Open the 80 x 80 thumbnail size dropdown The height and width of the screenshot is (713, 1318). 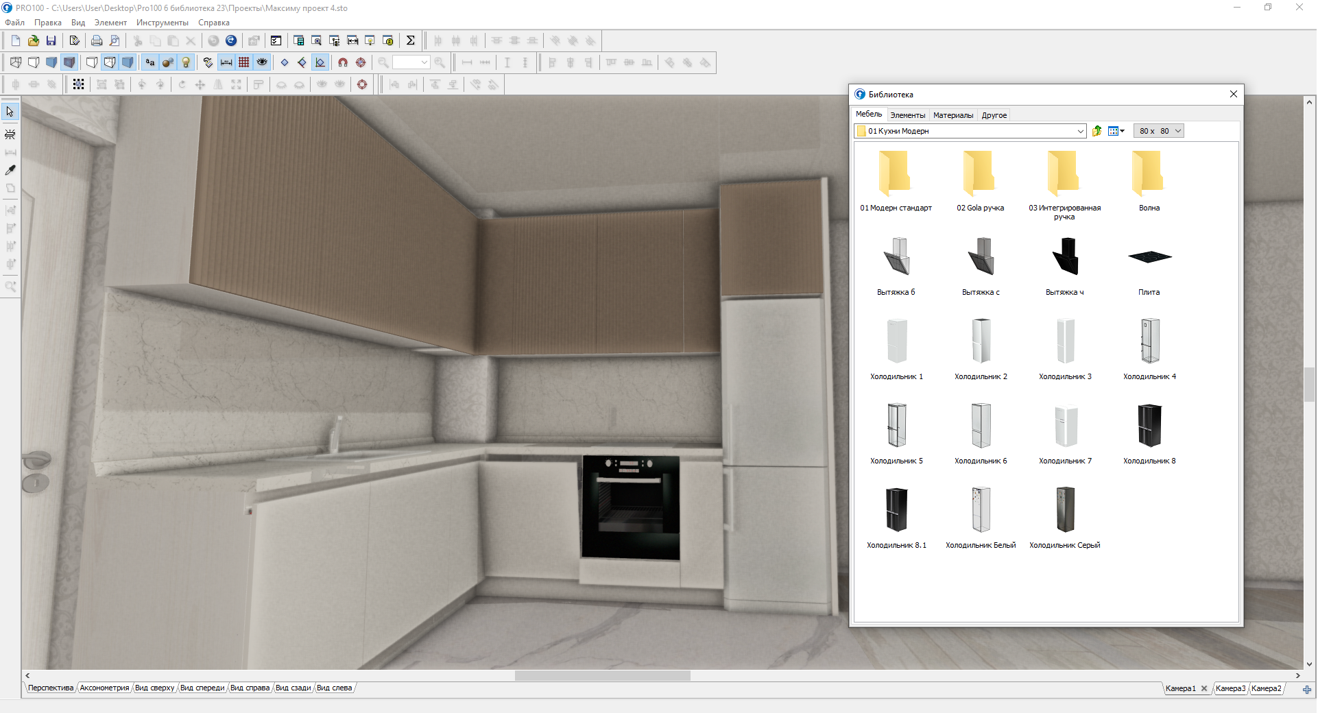pyautogui.click(x=1178, y=131)
